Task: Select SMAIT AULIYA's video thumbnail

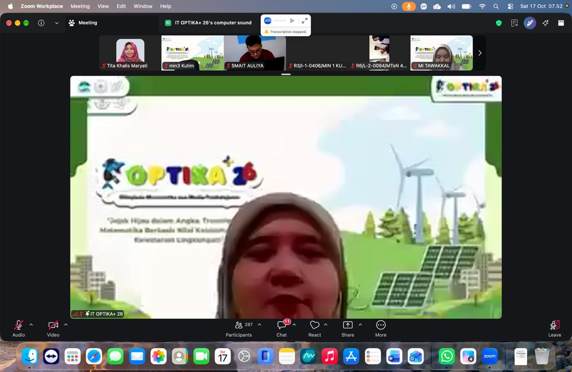Action: 255,53
